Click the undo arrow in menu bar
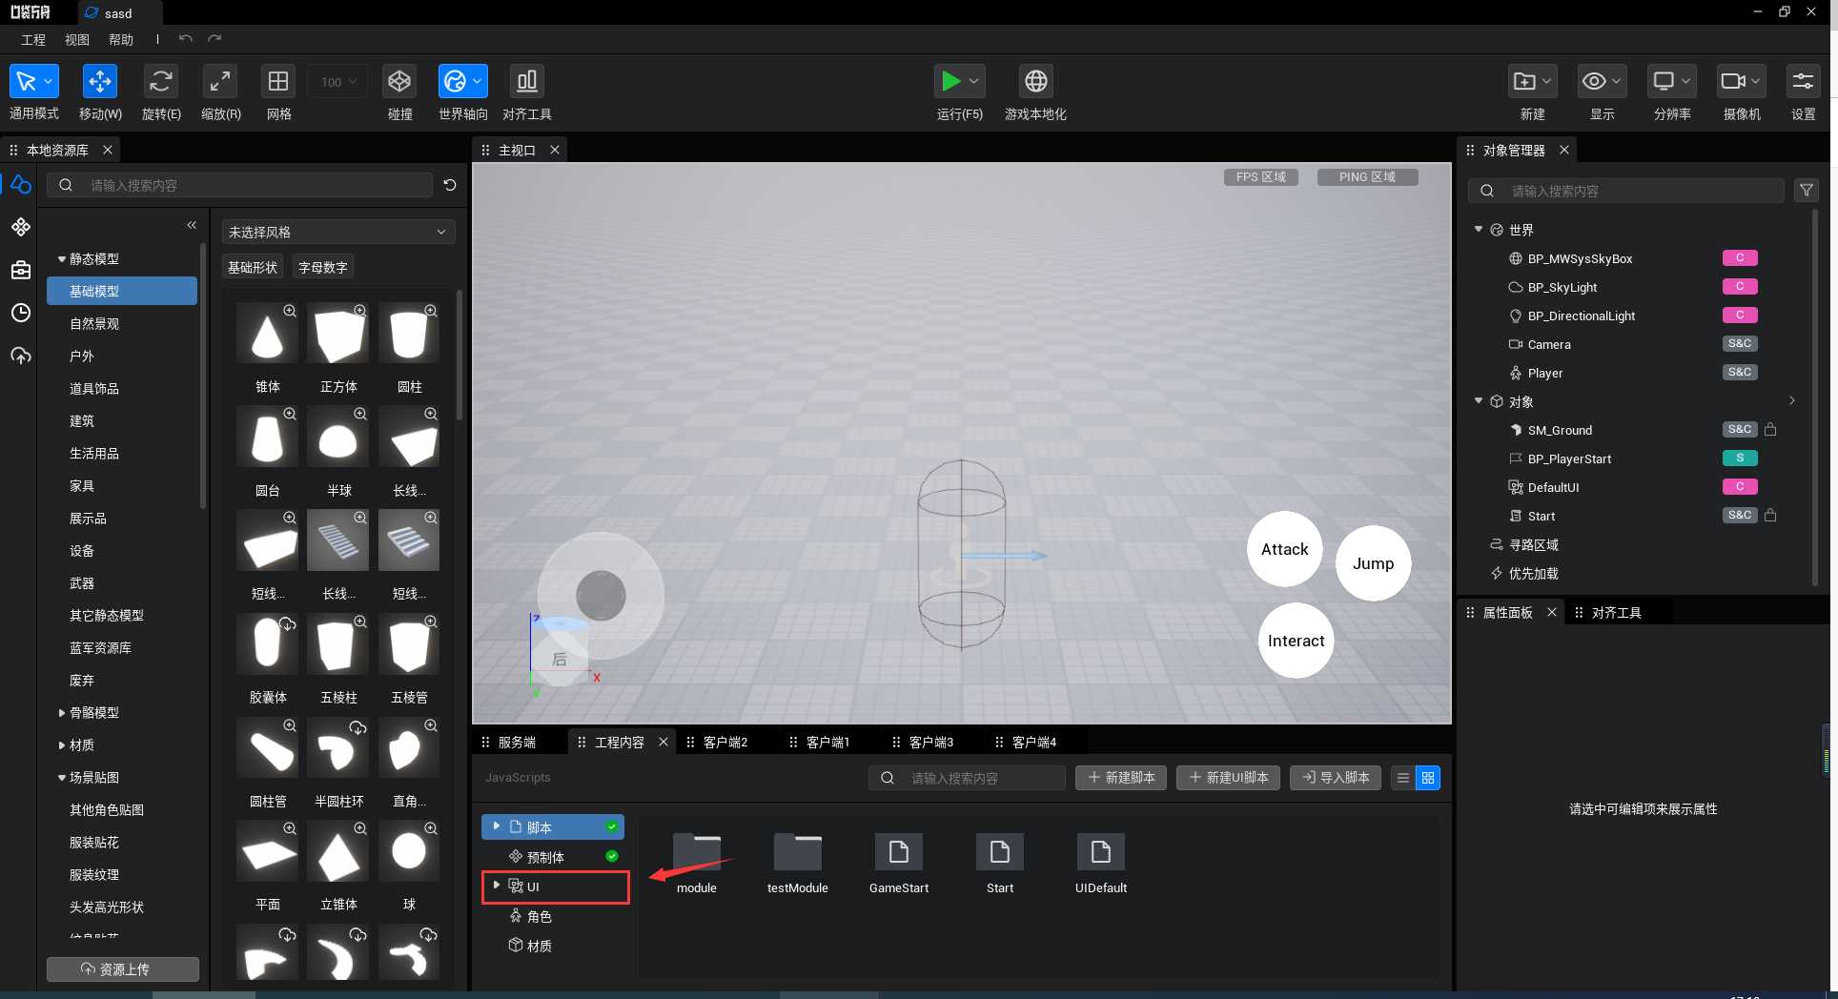The width and height of the screenshot is (1838, 999). coord(186,39)
